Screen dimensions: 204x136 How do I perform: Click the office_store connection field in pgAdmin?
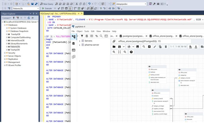click(154, 41)
